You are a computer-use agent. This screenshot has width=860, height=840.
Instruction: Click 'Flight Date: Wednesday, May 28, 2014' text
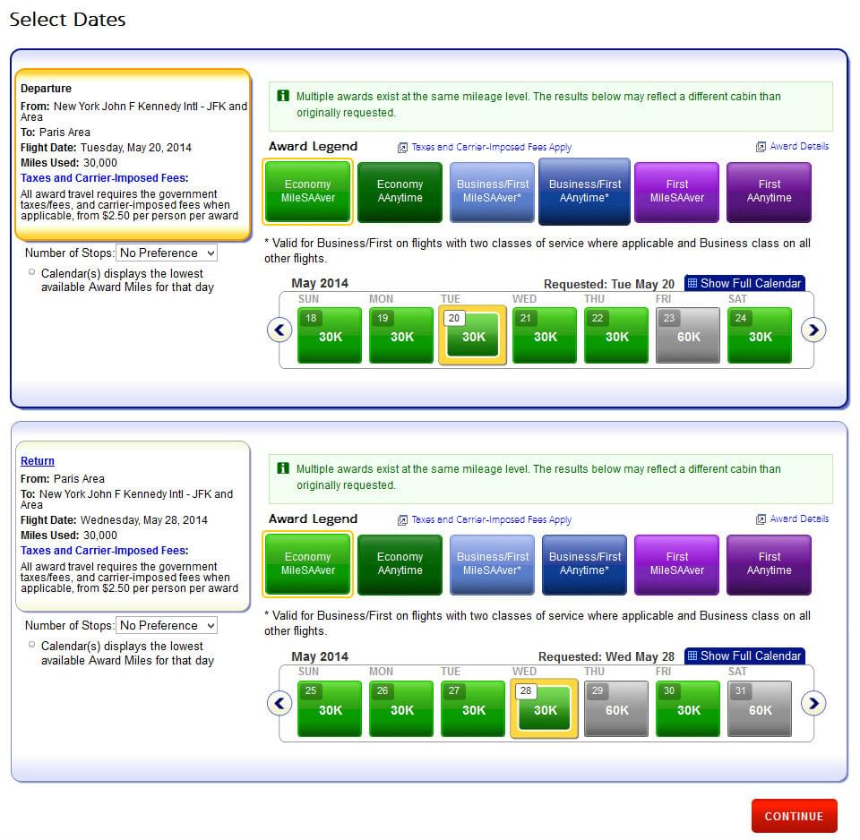point(114,519)
